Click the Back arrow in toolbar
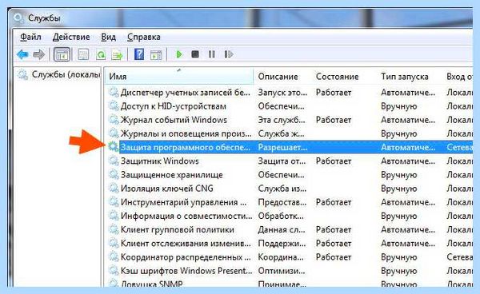This screenshot has height=294, width=480. 22,54
